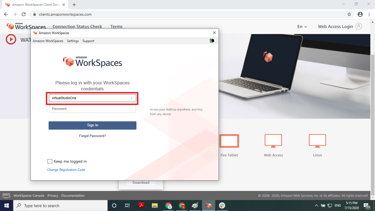Screen dimensions: 375x211
Task: Click Web Access Login in the header
Action: 335,27
